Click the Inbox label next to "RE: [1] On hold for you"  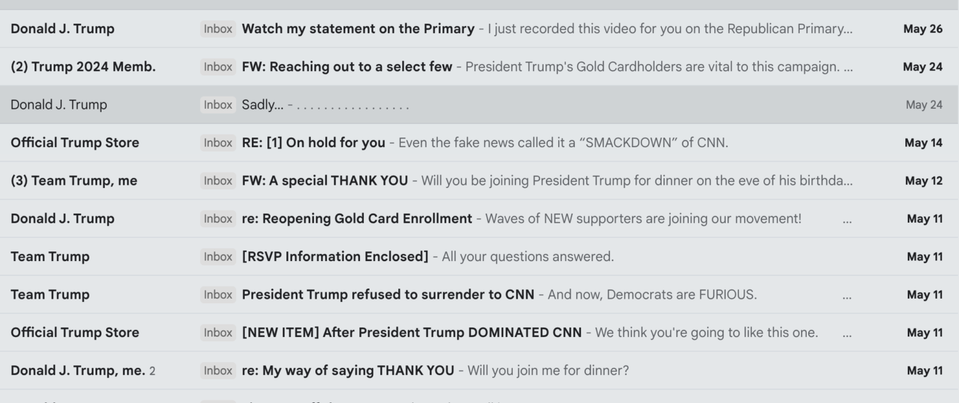(x=218, y=143)
